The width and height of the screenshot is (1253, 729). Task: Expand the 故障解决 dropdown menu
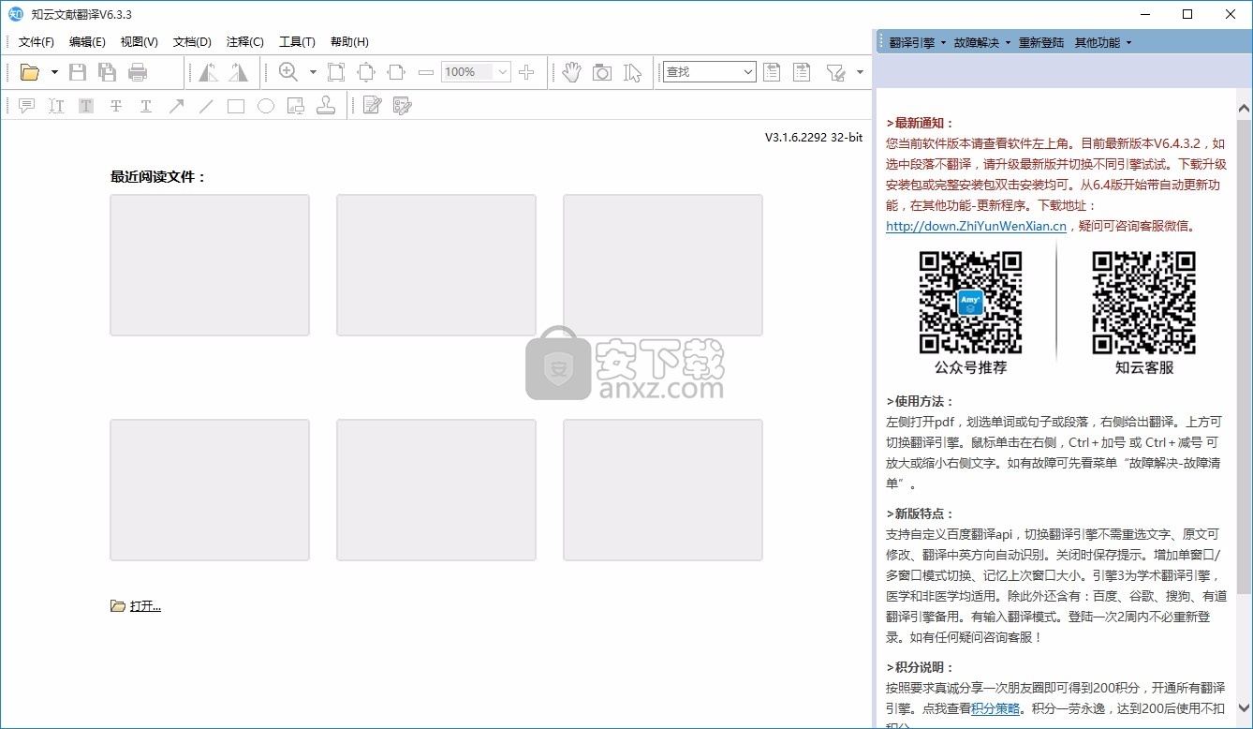pyautogui.click(x=982, y=42)
